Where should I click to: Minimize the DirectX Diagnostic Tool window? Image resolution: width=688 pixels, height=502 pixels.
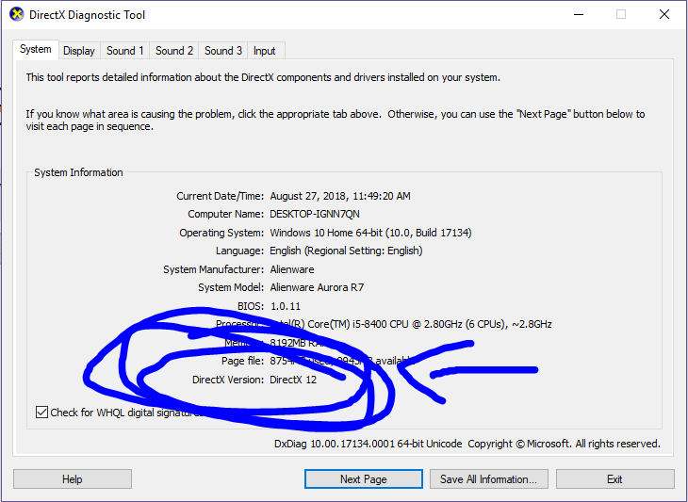(x=579, y=14)
